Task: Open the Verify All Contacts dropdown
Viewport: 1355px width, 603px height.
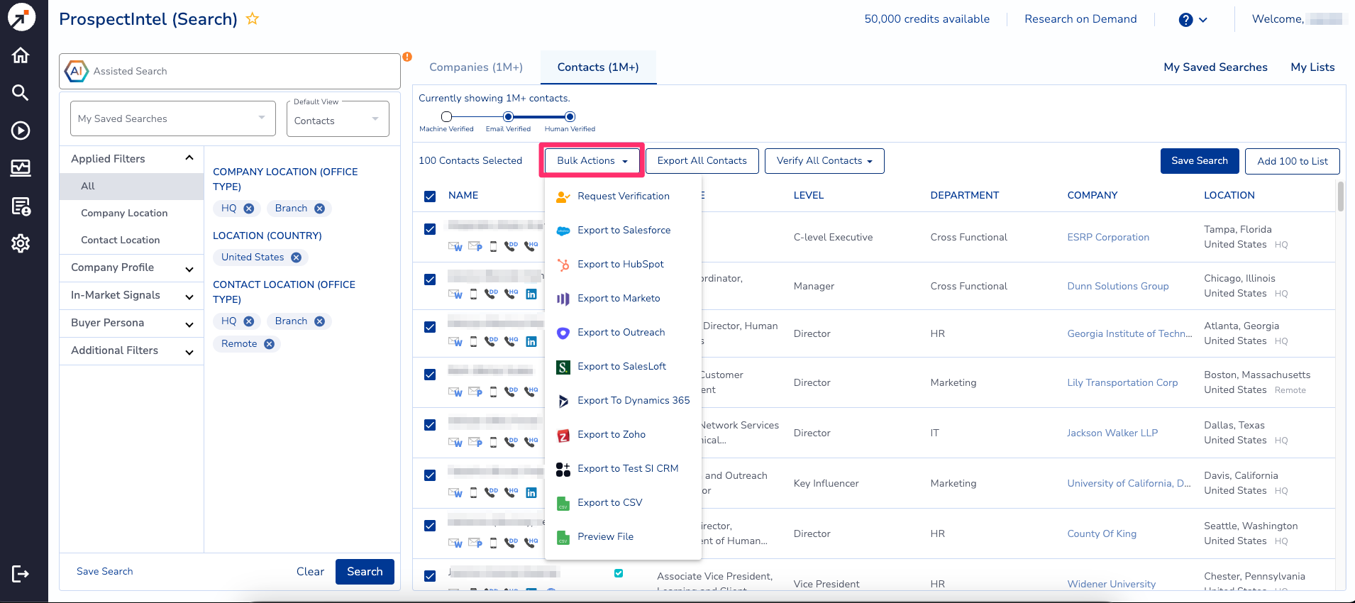Action: 824,161
